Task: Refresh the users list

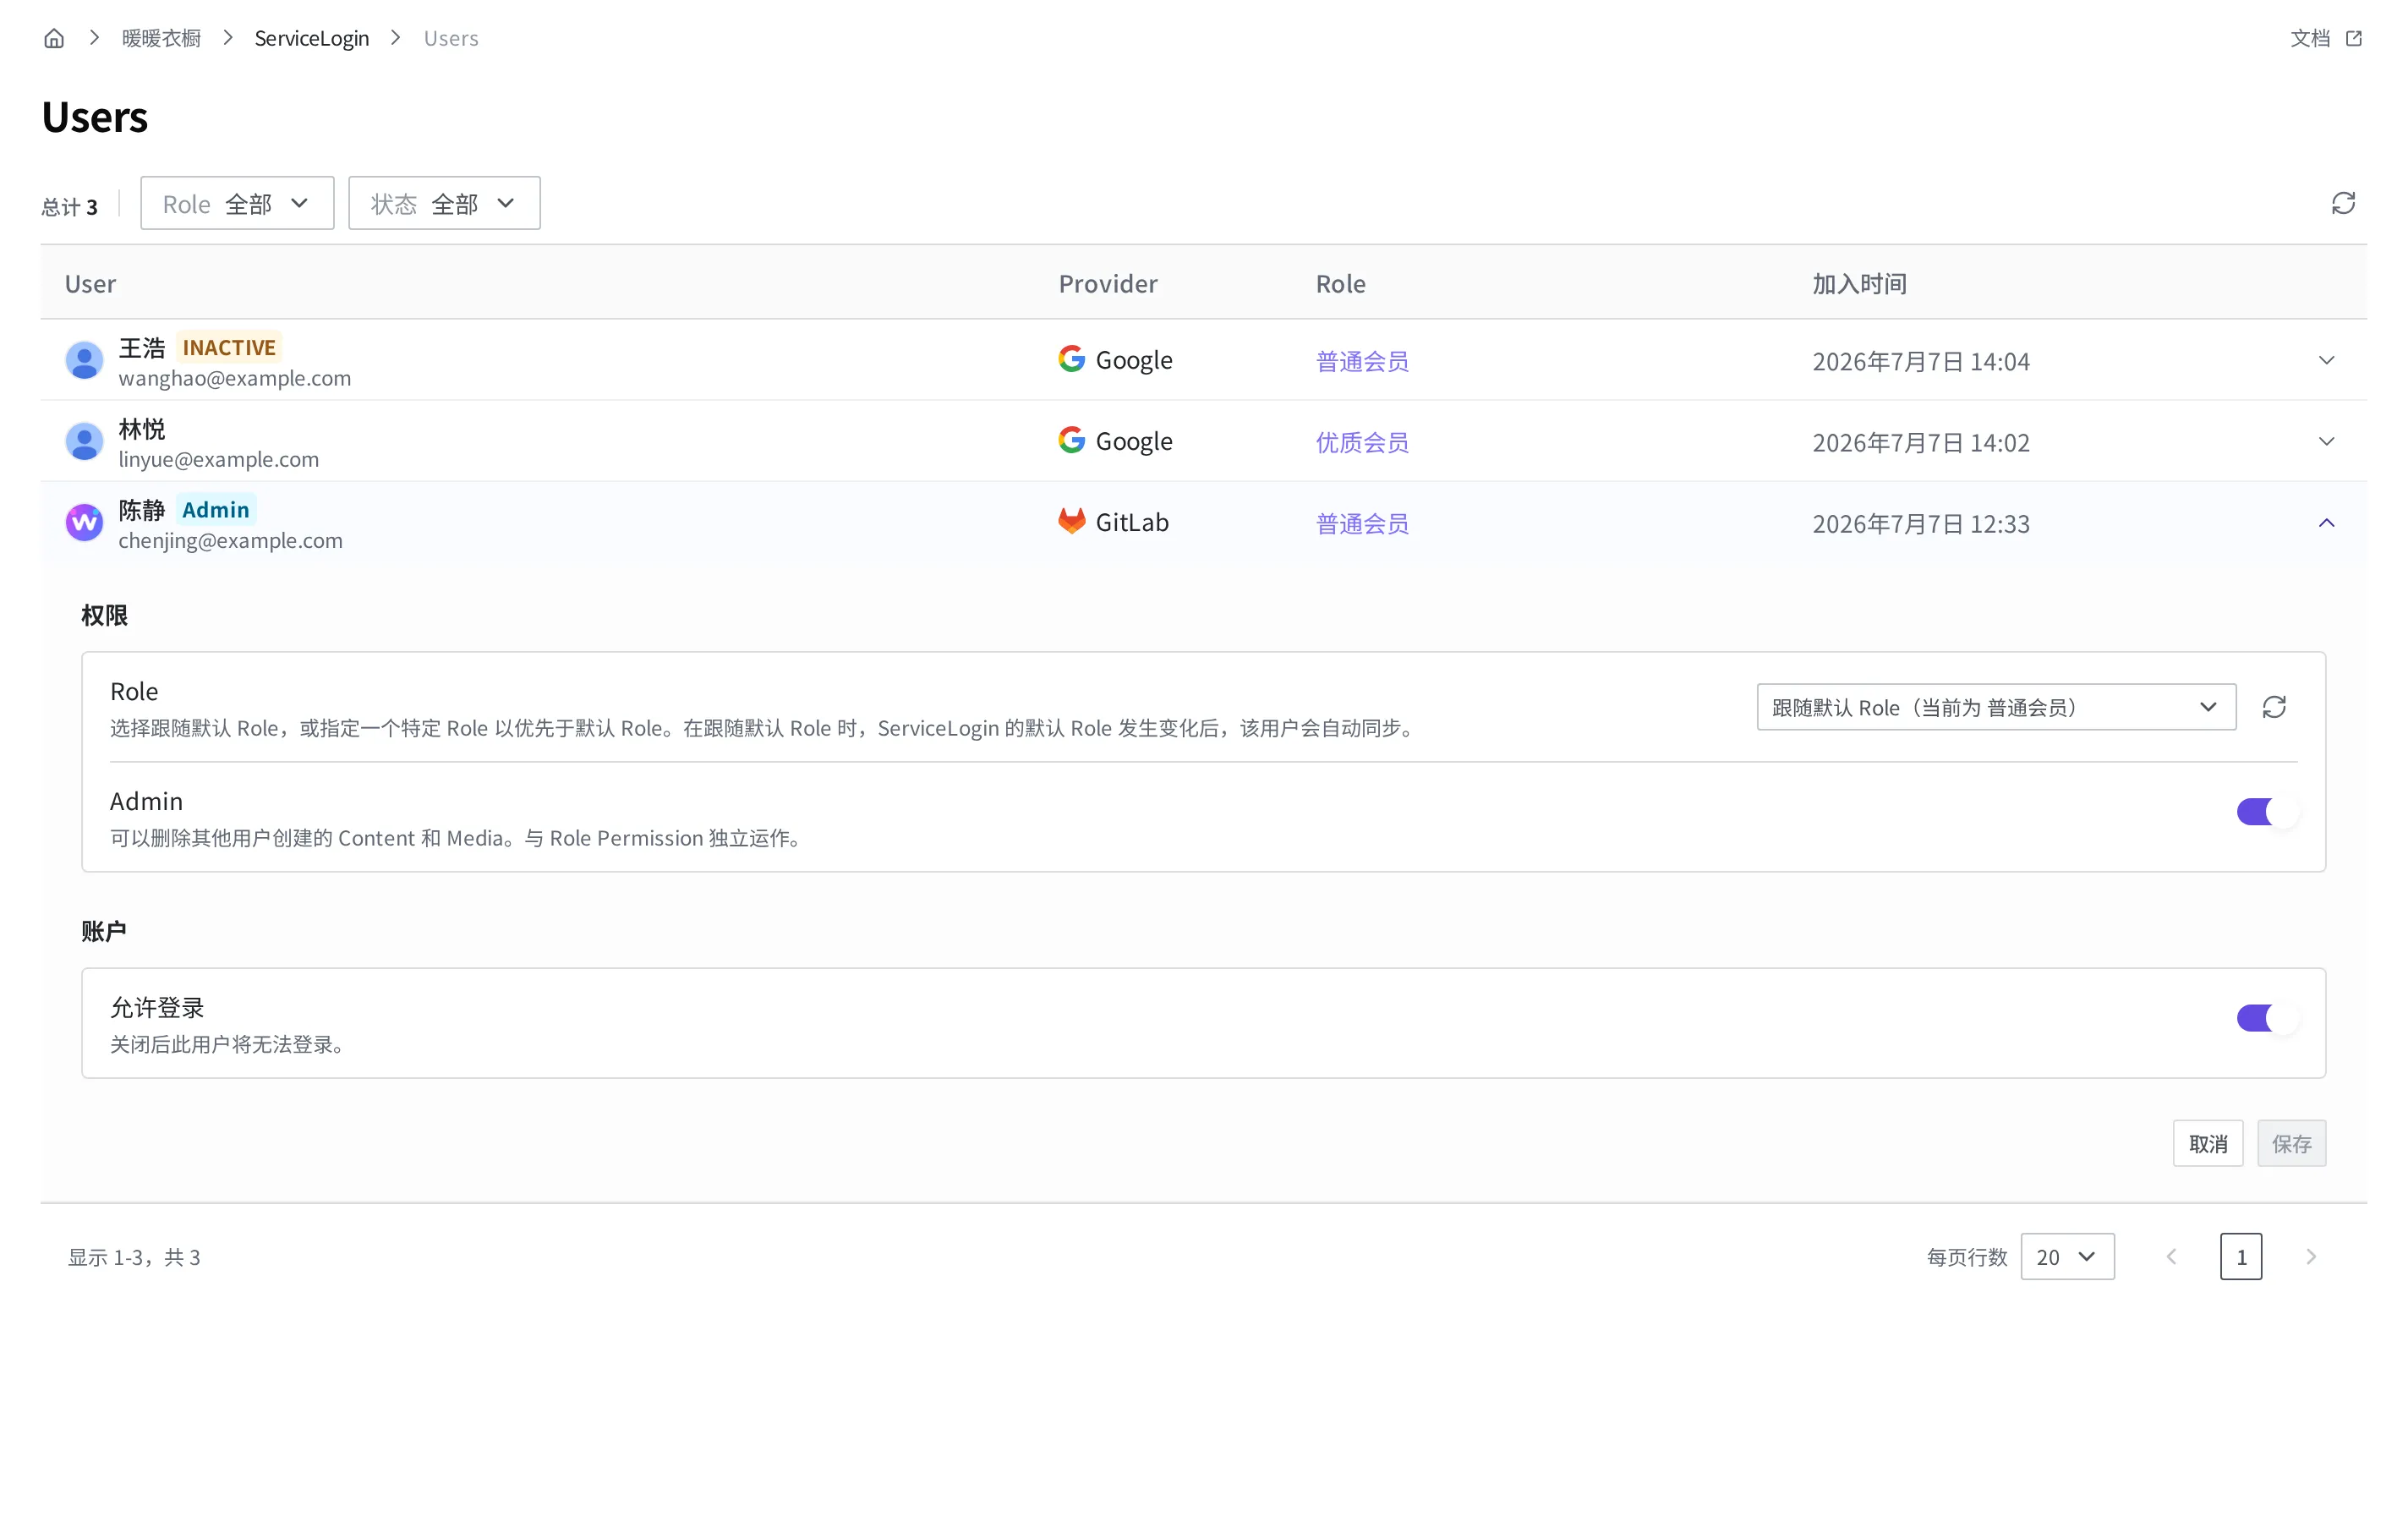Action: click(x=2343, y=203)
